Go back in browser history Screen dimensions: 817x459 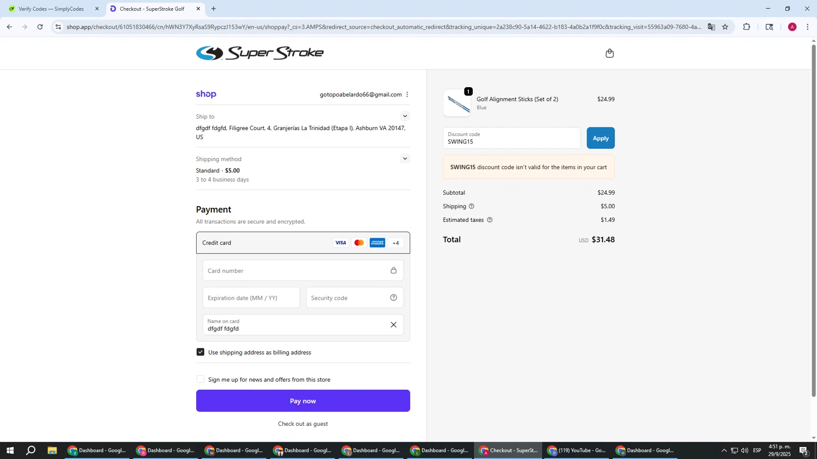click(9, 27)
